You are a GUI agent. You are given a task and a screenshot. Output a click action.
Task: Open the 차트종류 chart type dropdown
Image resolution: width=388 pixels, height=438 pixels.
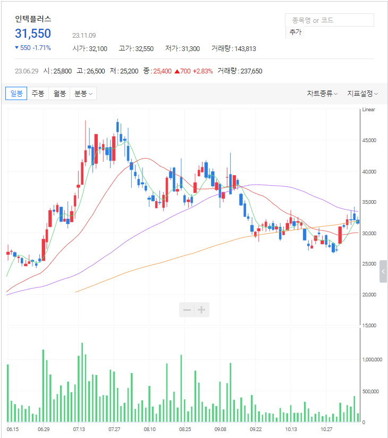click(x=322, y=94)
